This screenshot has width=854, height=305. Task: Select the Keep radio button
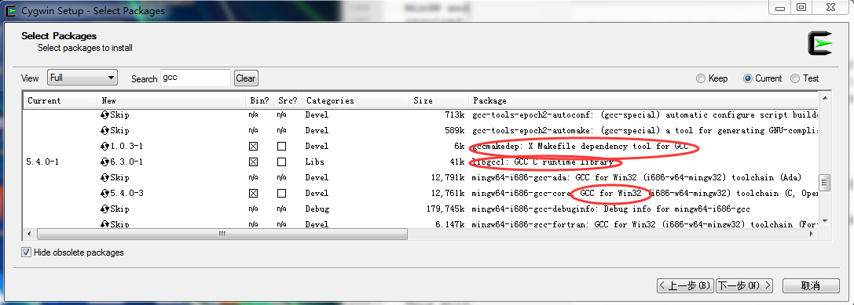tap(701, 78)
